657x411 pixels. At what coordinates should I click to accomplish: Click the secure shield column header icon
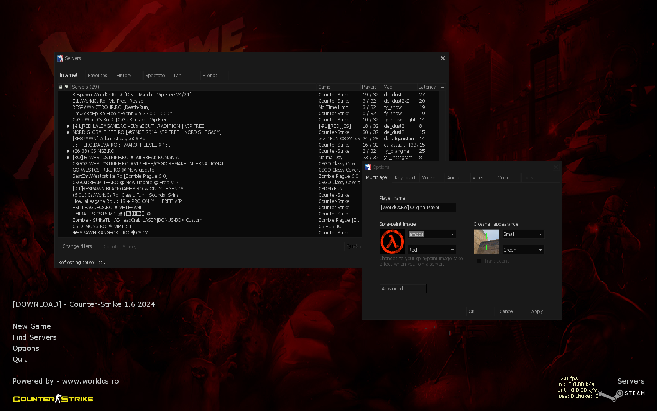point(67,87)
